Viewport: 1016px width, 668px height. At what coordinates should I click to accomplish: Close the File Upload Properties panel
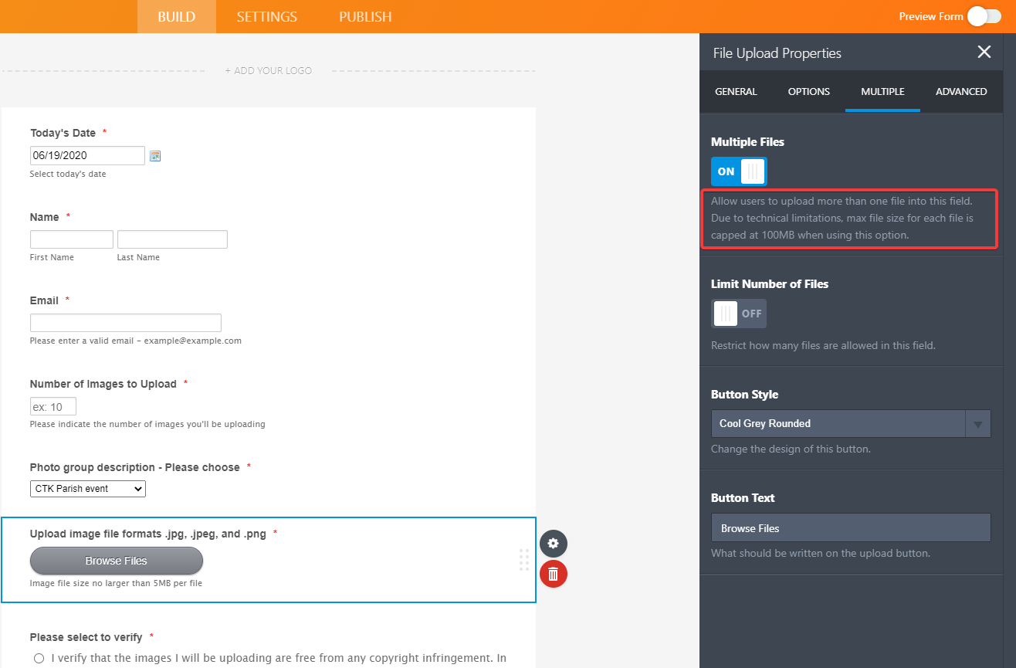tap(984, 53)
